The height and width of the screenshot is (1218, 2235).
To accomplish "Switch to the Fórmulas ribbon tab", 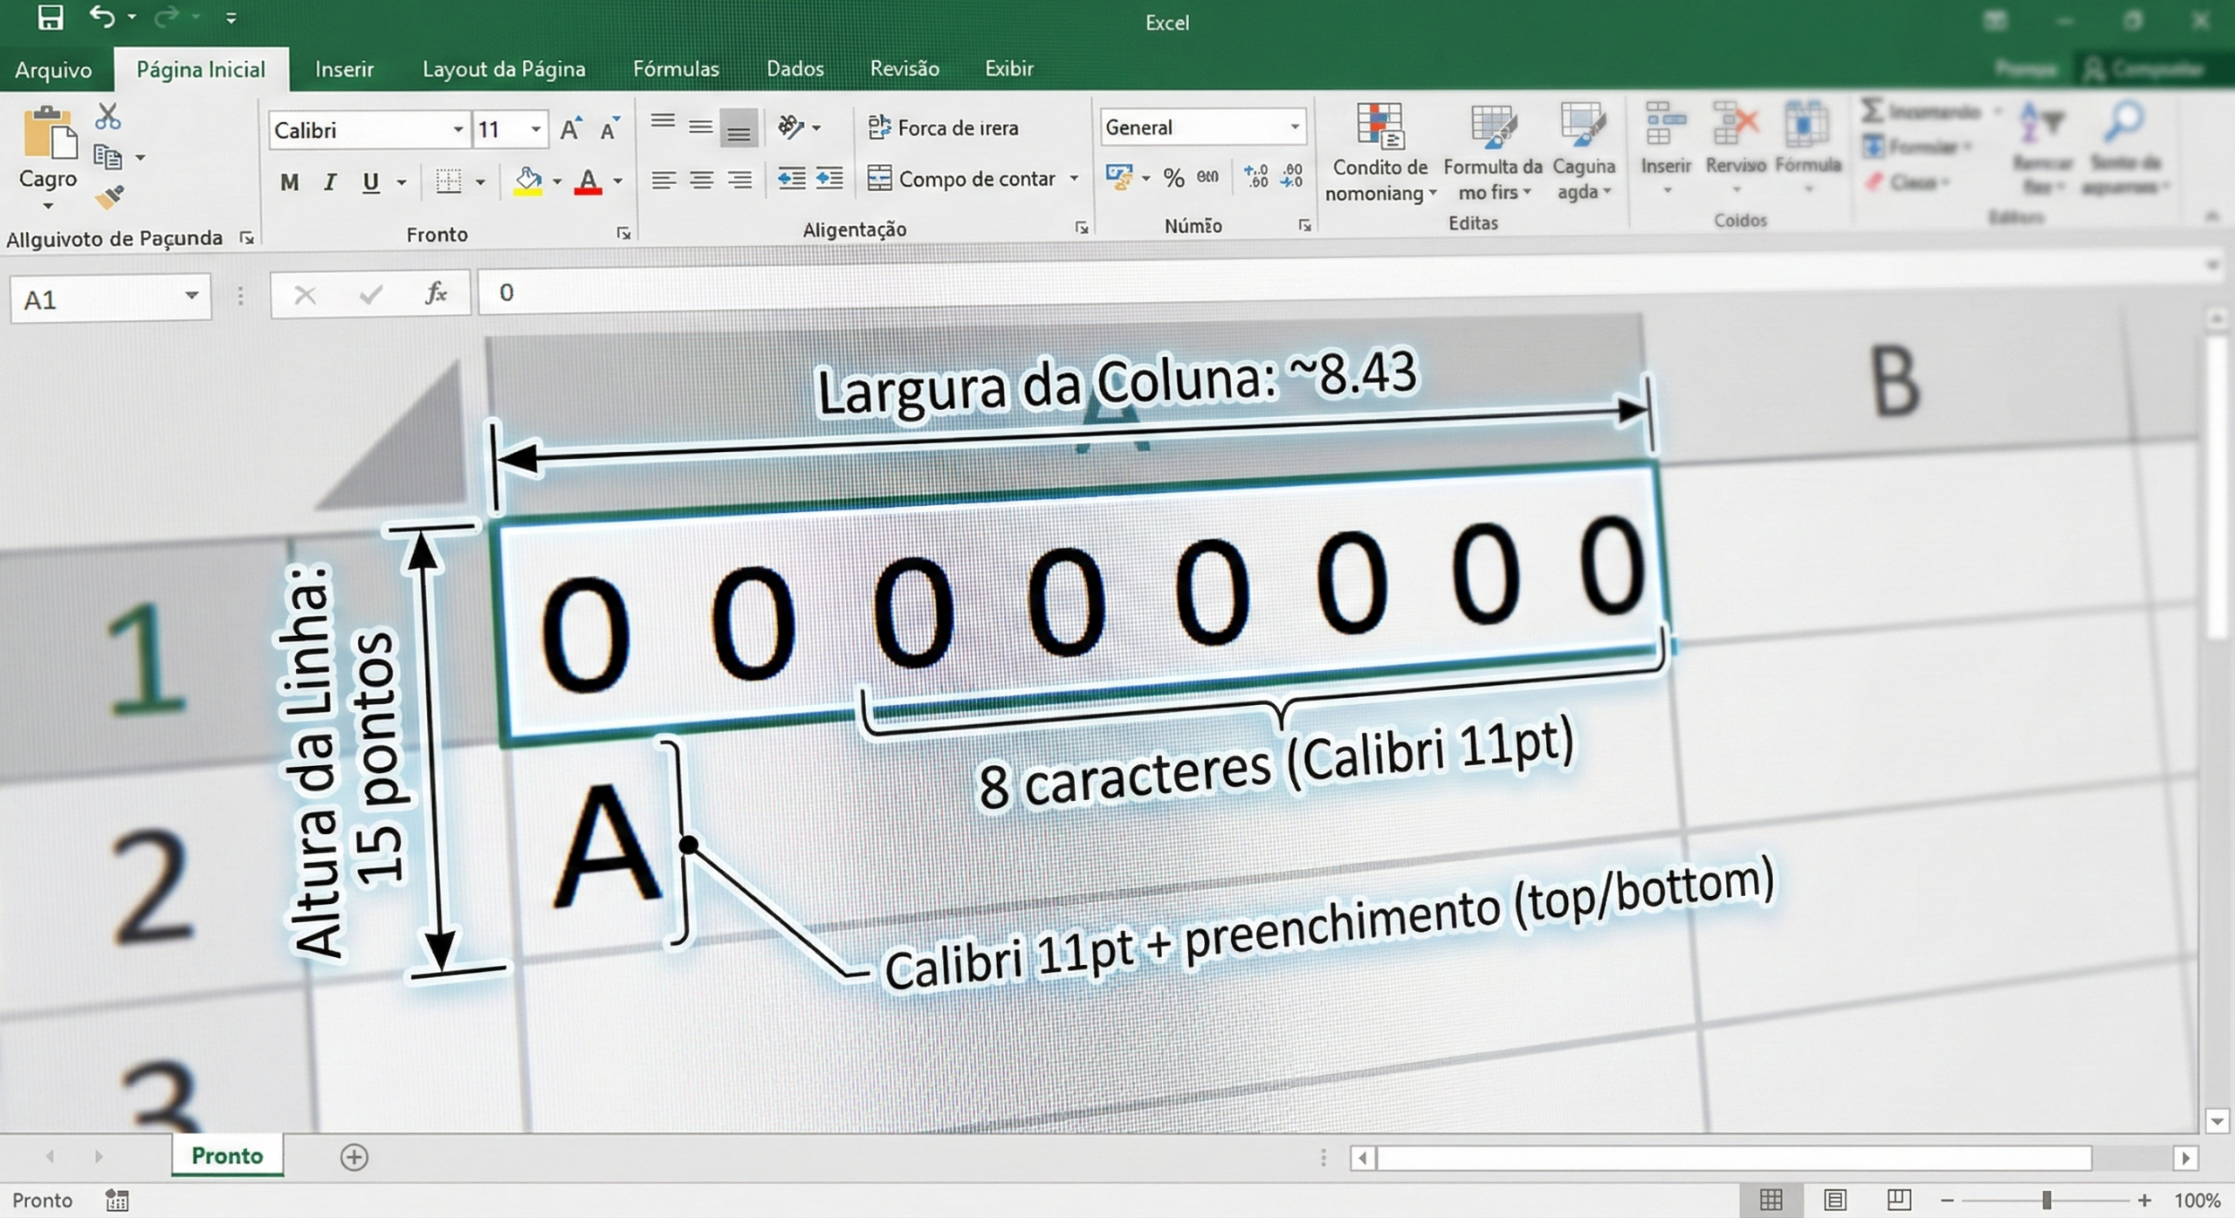I will pos(676,69).
